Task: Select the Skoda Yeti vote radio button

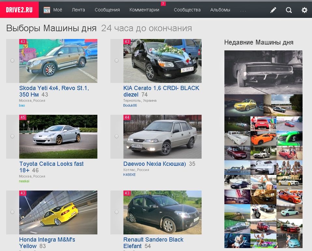Action: (x=12, y=60)
